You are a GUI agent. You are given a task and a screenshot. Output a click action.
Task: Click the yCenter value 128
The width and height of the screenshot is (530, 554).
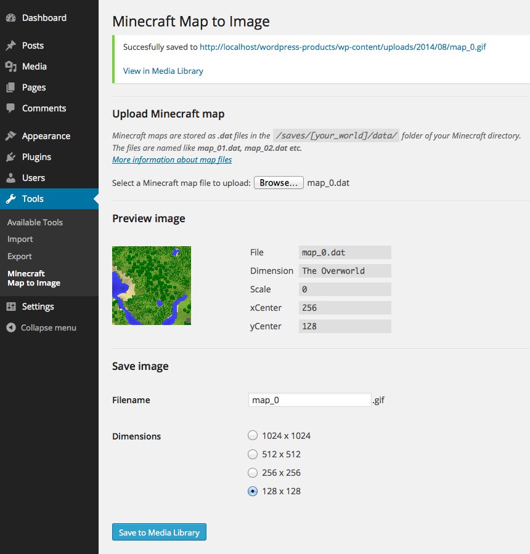pos(345,326)
